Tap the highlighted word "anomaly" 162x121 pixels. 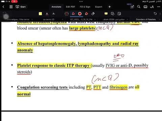(x=25, y=50)
